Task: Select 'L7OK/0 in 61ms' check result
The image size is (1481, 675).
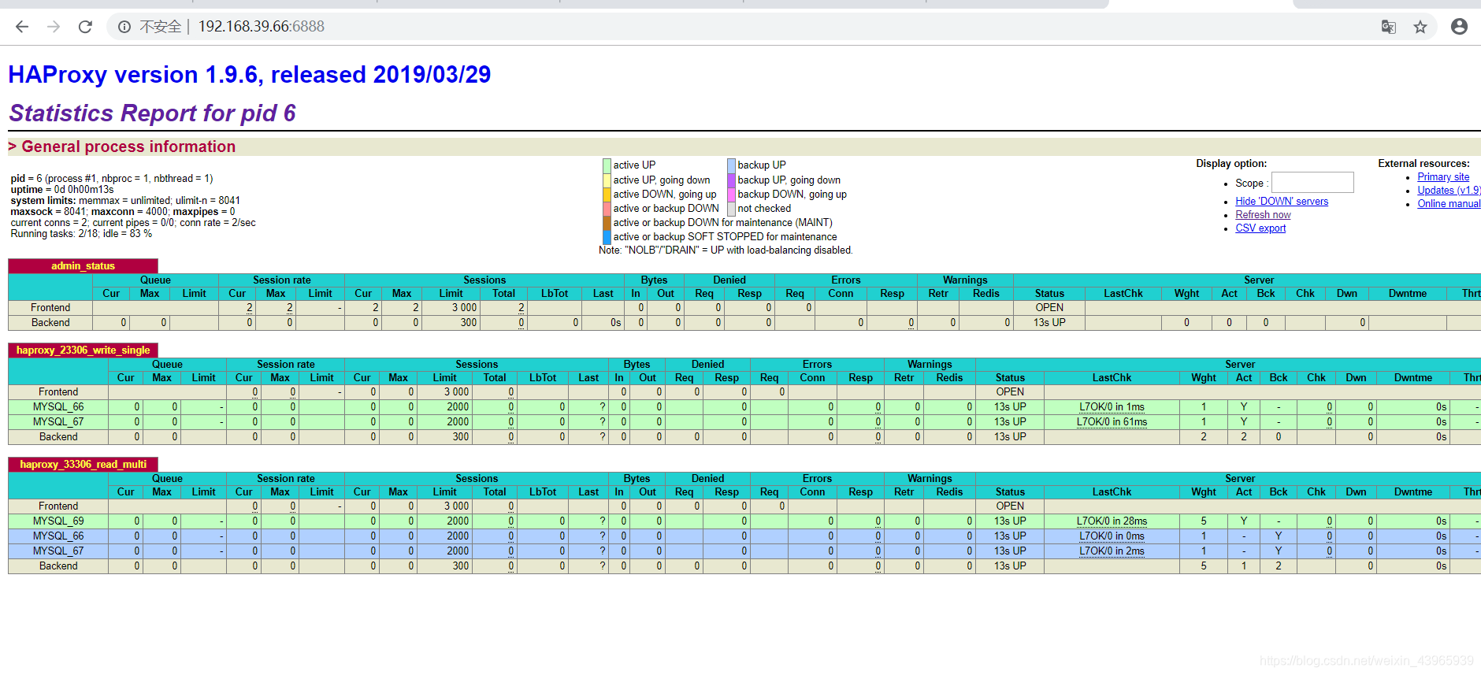Action: 1112,422
